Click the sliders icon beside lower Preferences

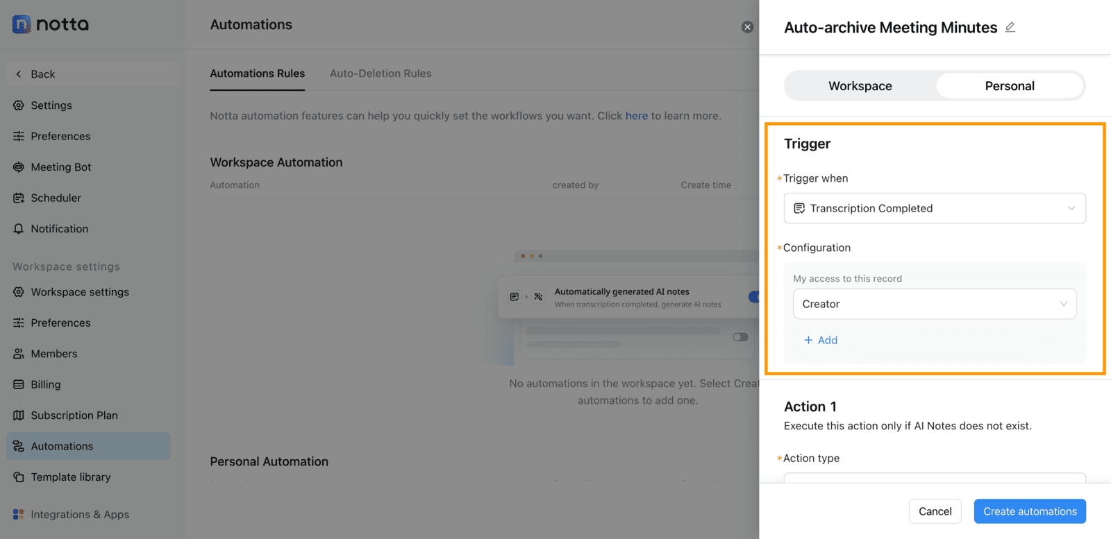click(x=19, y=323)
